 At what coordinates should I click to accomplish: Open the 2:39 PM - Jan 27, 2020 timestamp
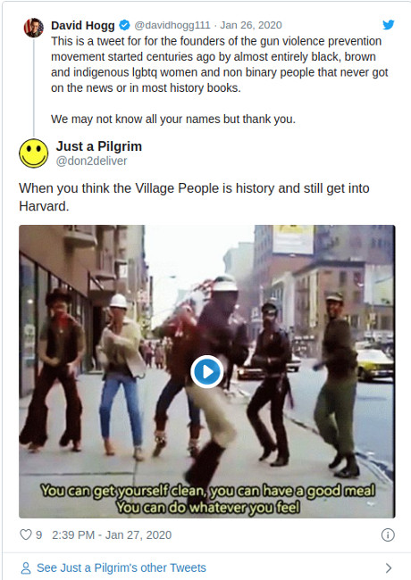coord(112,534)
